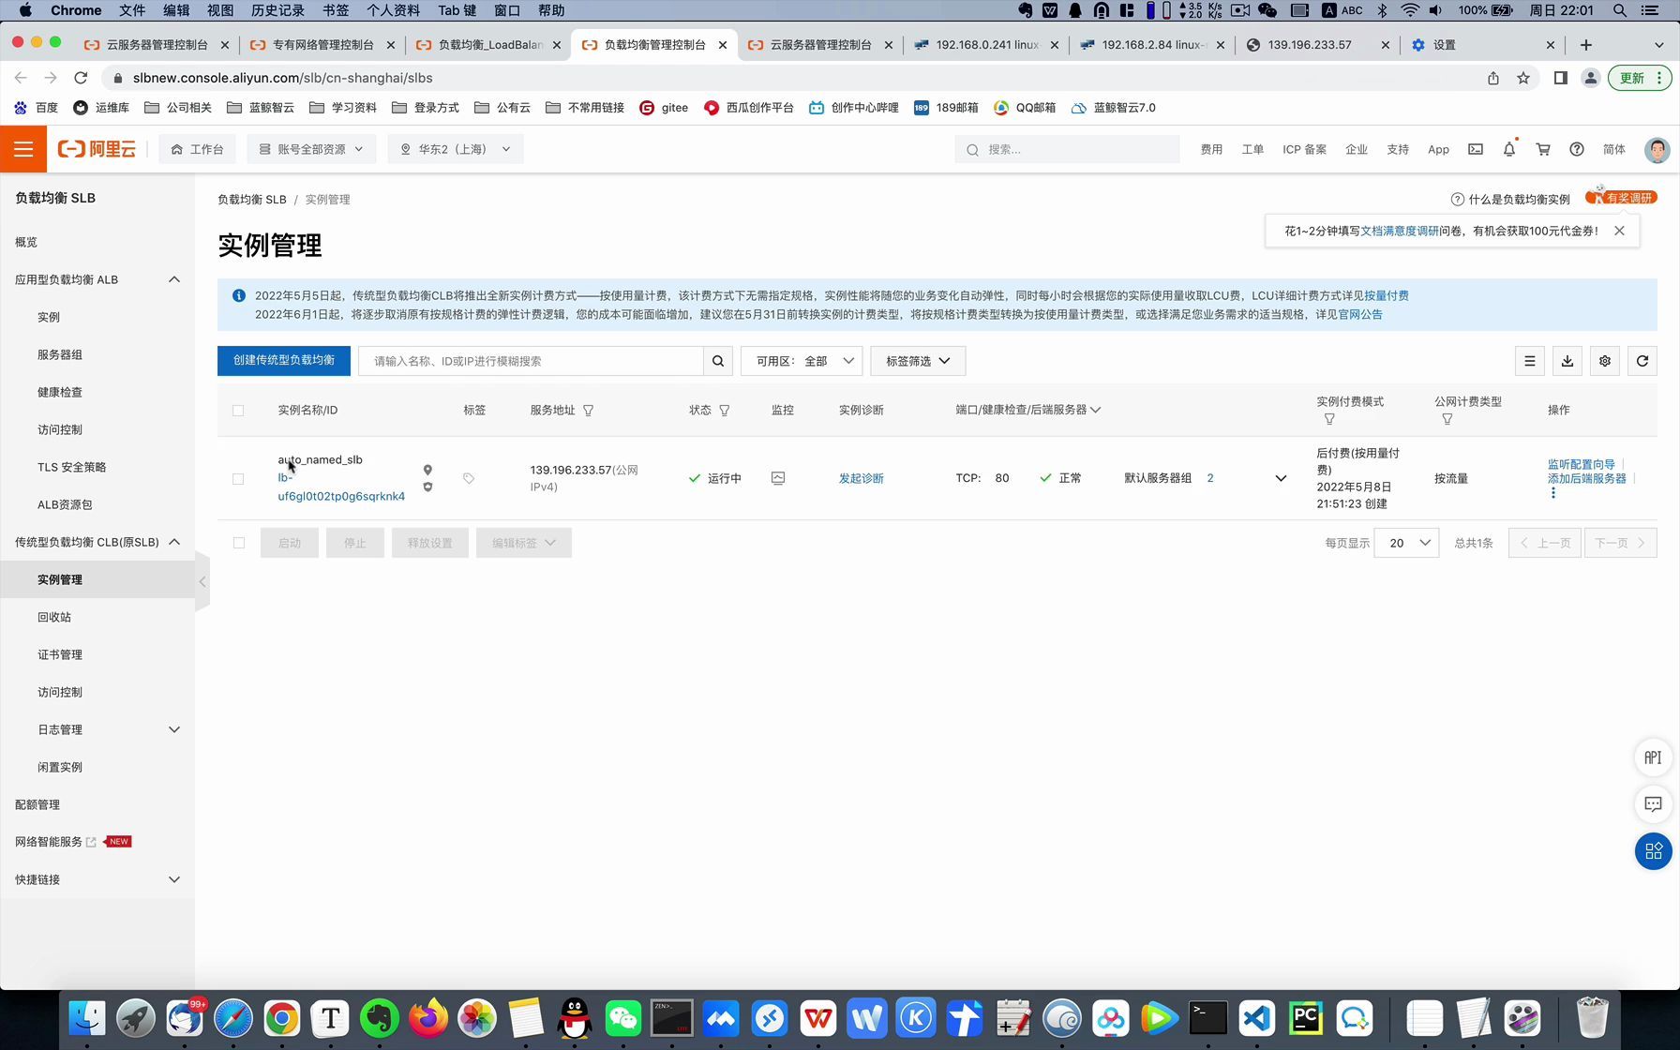
Task: Open the account resources dropdown
Action: [311, 149]
